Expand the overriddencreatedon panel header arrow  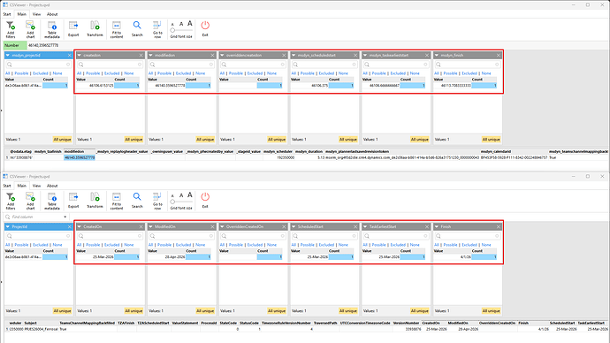222,55
